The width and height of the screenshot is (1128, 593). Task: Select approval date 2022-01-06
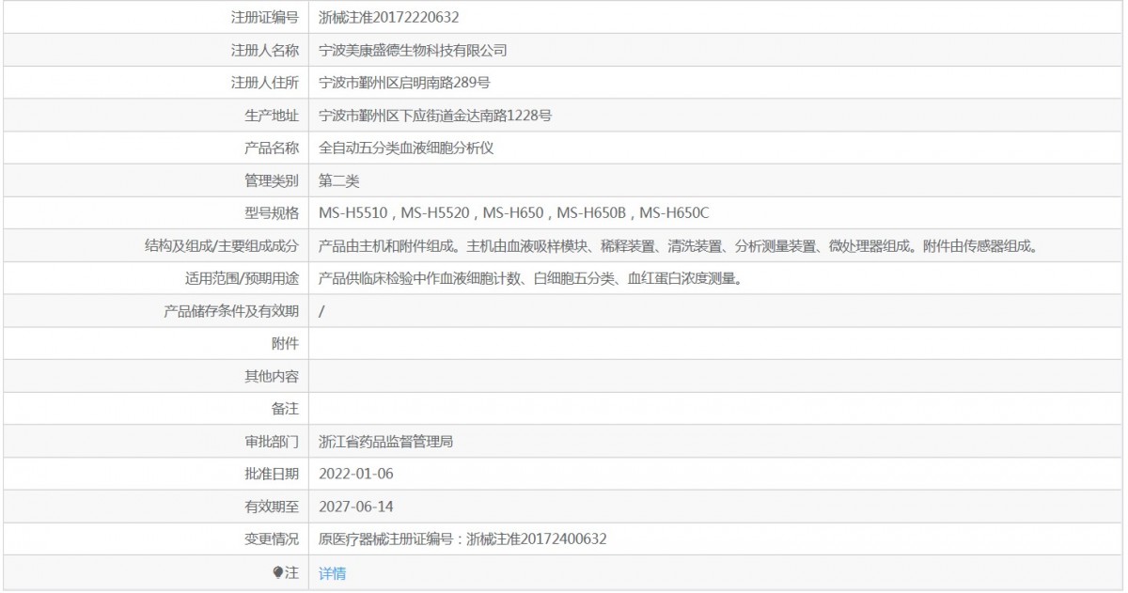(356, 474)
